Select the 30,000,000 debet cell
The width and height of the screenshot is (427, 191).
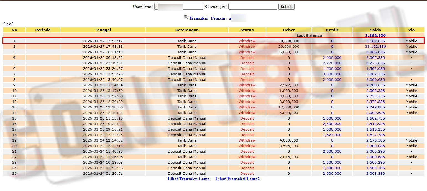tap(289, 41)
